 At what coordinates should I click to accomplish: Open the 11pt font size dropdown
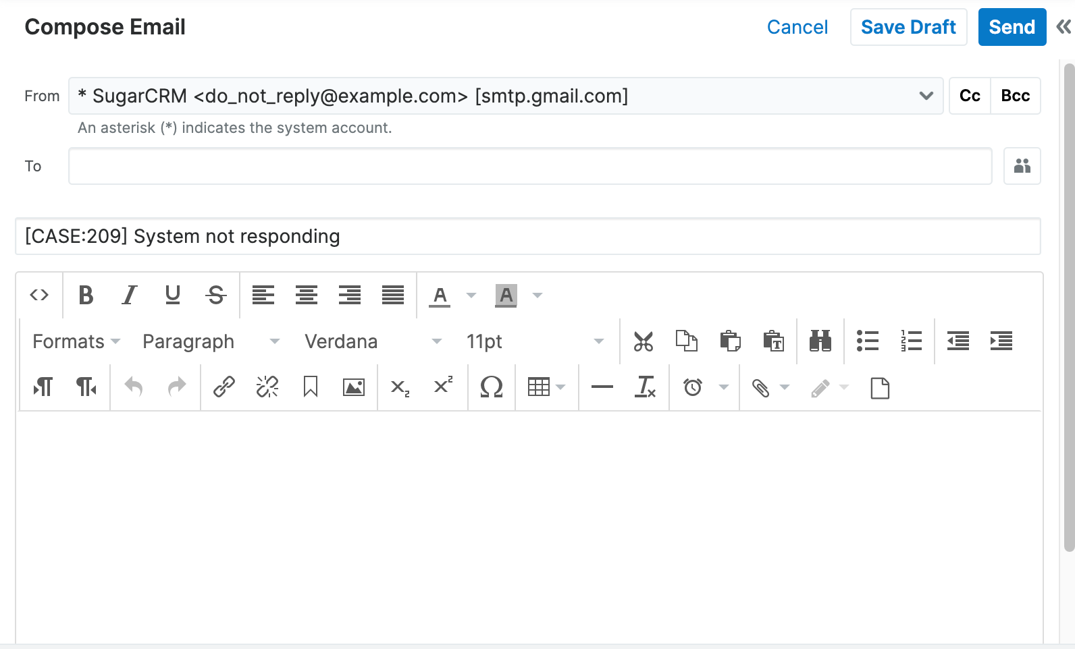point(535,341)
